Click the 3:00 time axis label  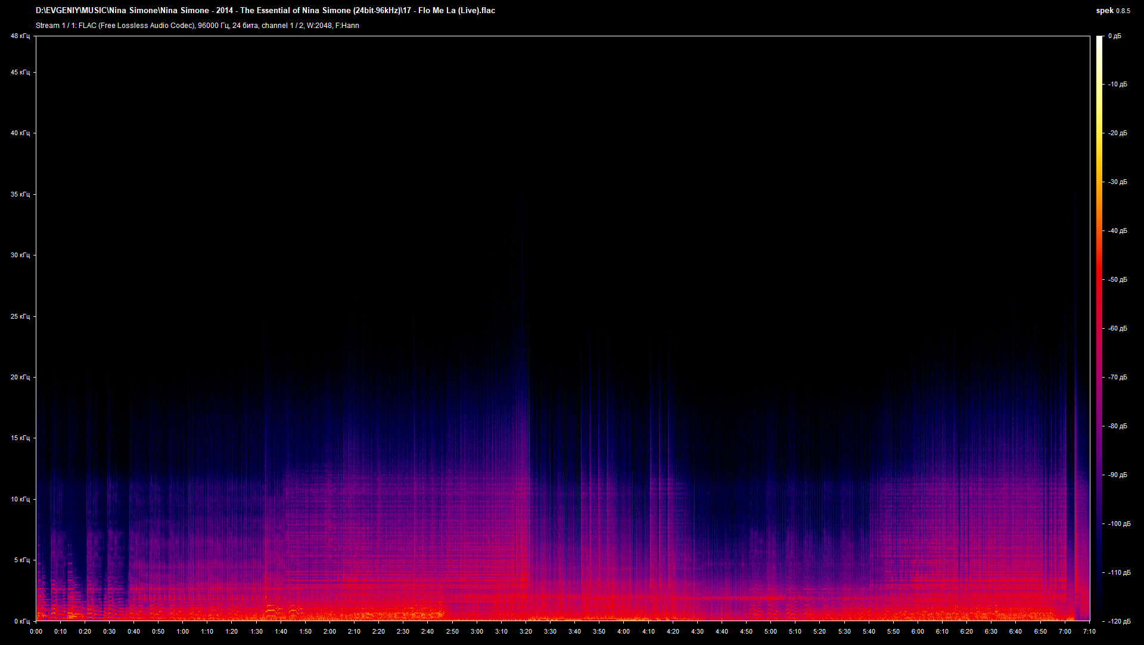click(x=477, y=632)
